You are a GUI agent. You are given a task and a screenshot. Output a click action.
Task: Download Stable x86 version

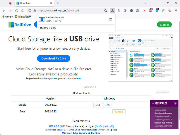[x=107, y=105]
